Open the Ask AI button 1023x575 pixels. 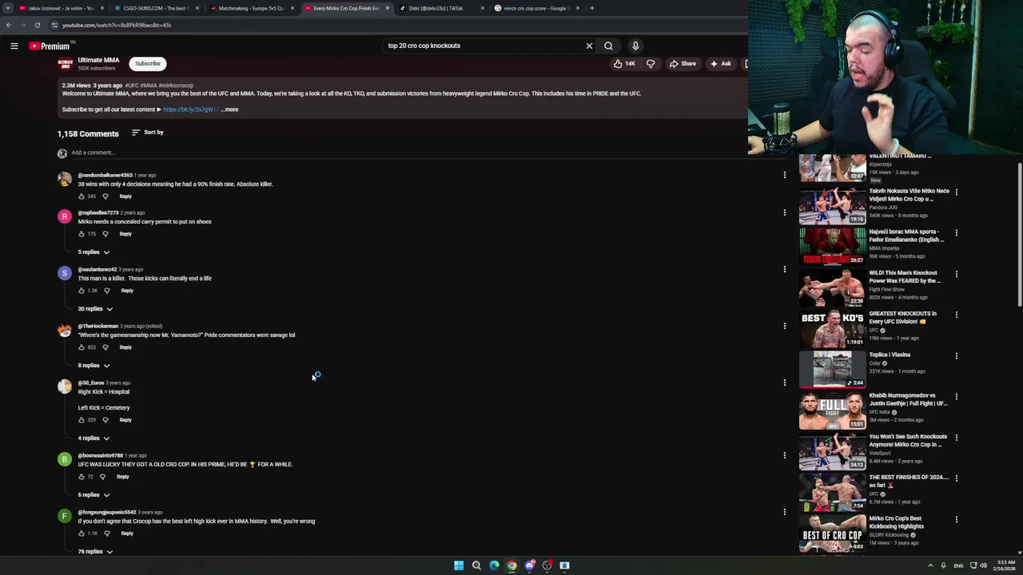pyautogui.click(x=720, y=64)
